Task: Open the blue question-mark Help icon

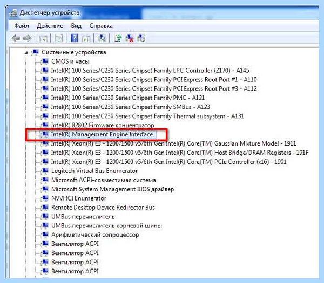Action: [74, 38]
